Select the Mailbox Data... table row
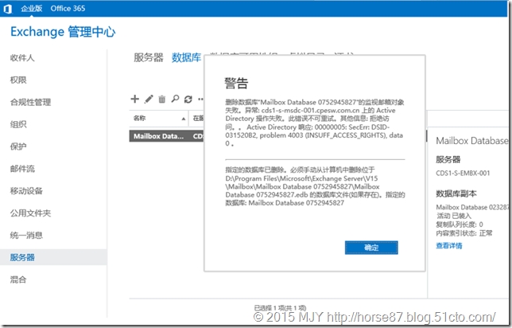 pos(159,136)
